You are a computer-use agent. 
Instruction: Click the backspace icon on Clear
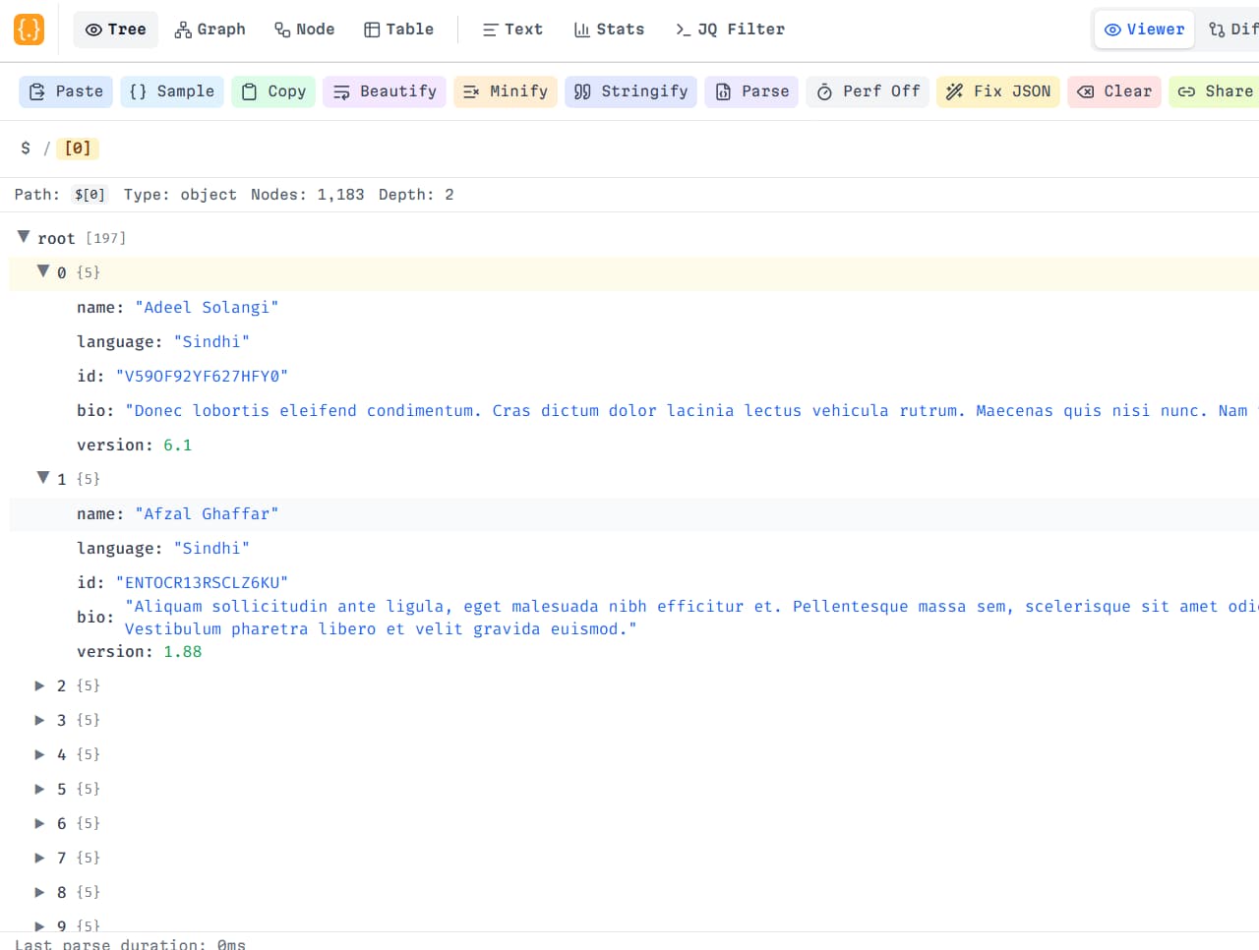click(1086, 91)
